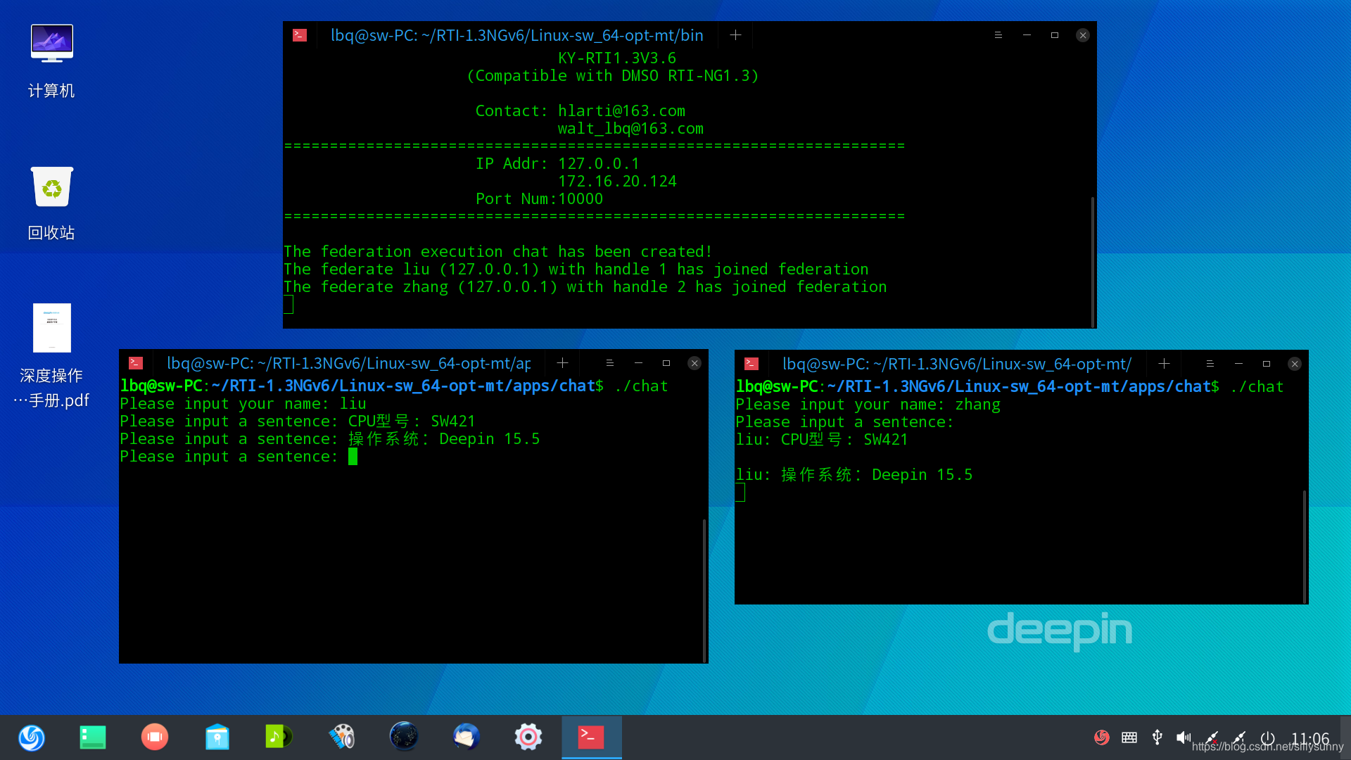Open hamburger menu of bottom-right terminal
The height and width of the screenshot is (760, 1351).
1210,364
